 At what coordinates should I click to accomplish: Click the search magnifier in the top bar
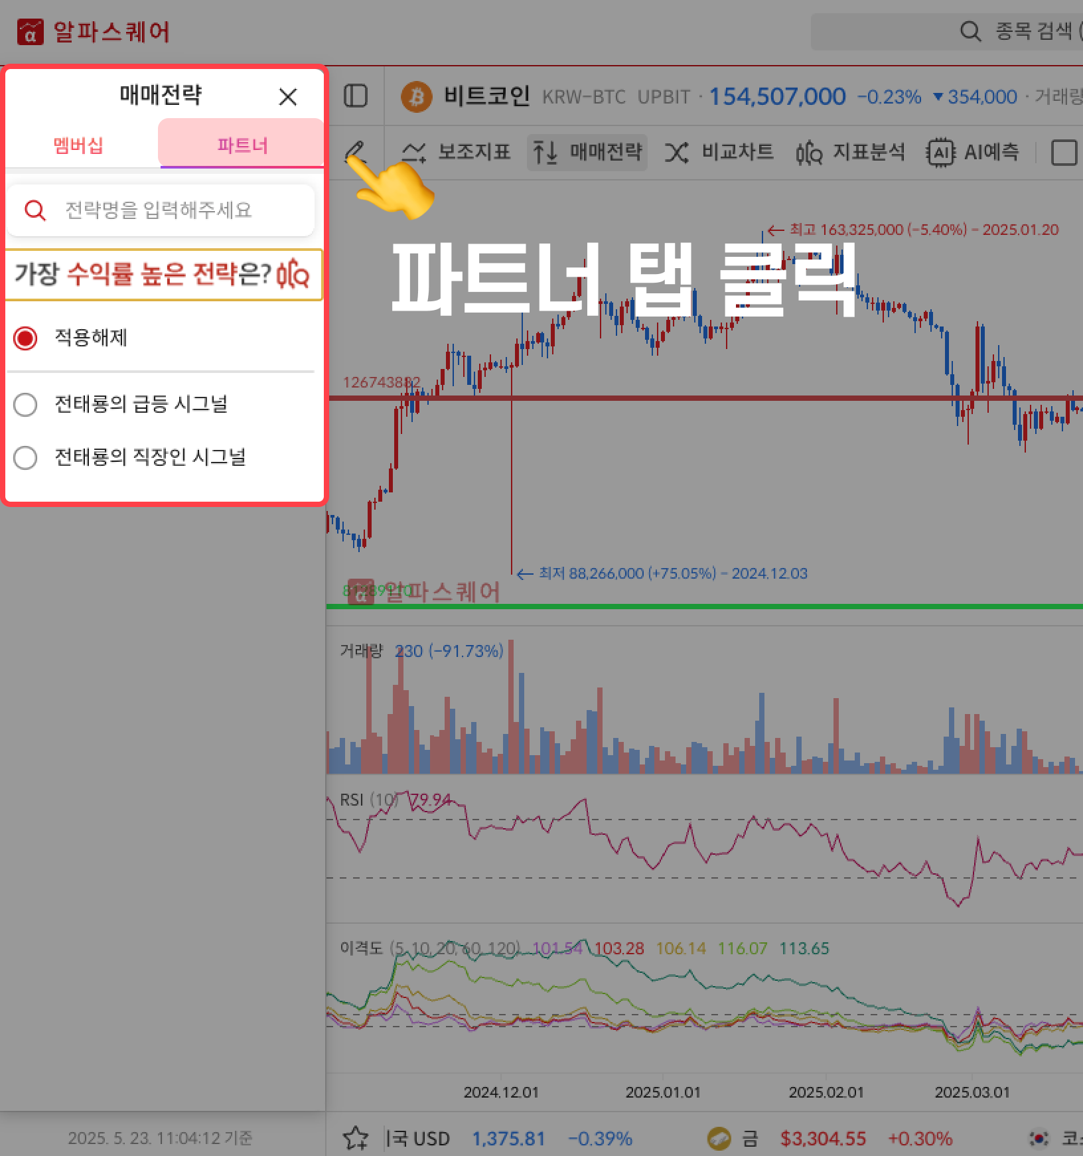(970, 31)
